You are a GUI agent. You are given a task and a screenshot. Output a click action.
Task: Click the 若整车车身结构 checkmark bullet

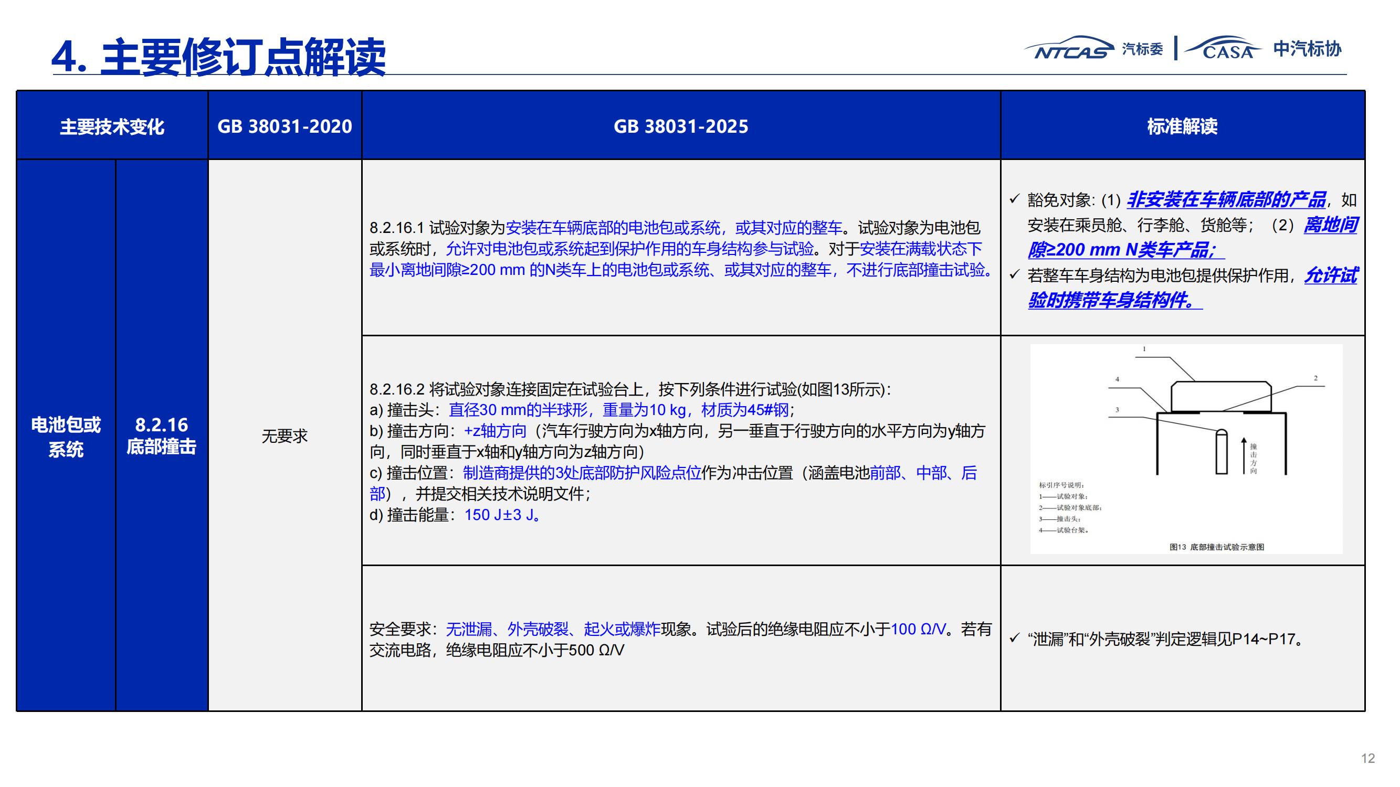coord(1014,275)
